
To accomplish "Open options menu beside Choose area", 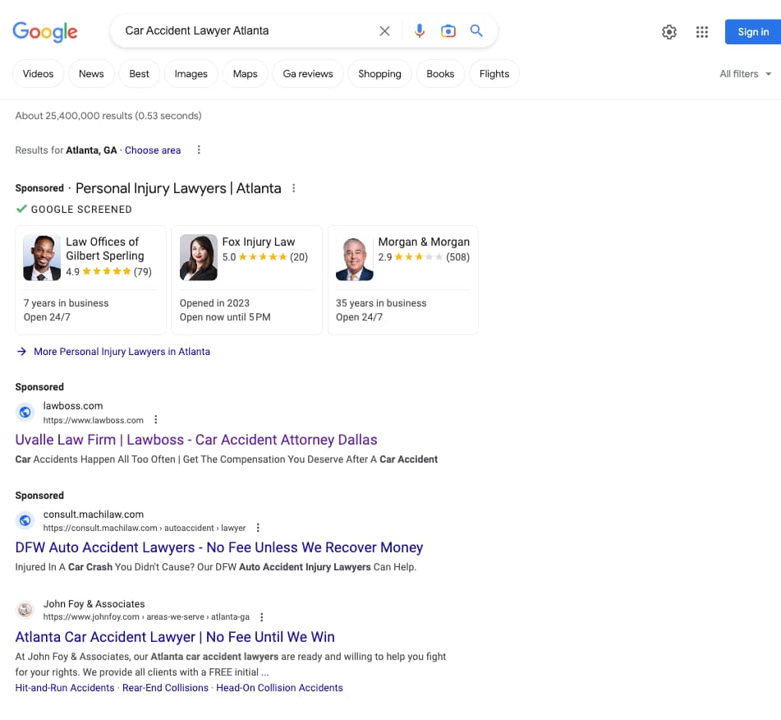I will pyautogui.click(x=199, y=150).
